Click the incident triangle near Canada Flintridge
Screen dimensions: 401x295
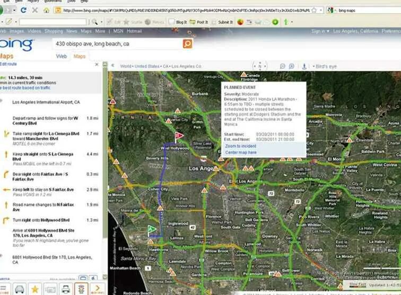coord(243,75)
